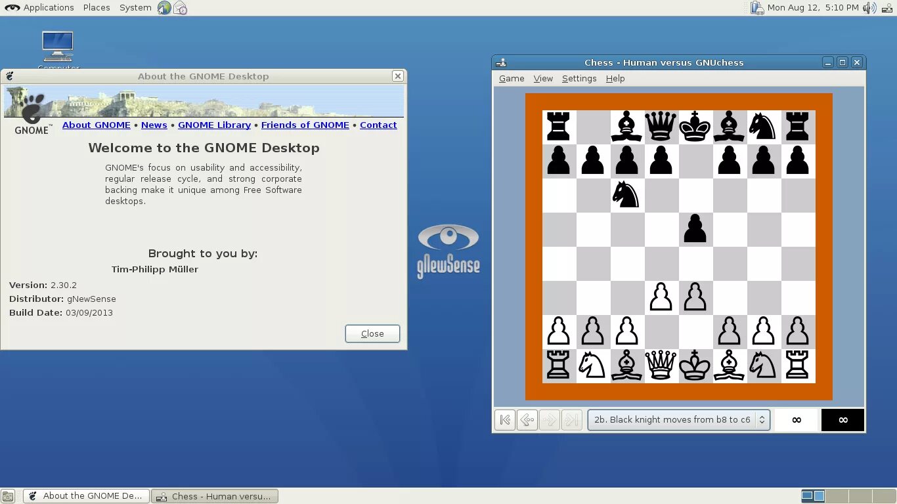Select the white pawn on a2
The image size is (897, 504).
point(559,331)
